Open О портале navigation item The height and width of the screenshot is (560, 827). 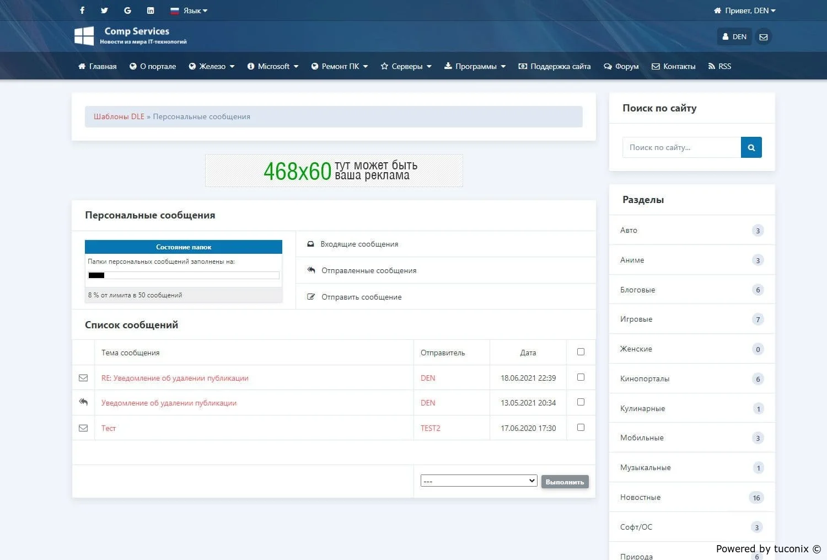tap(153, 66)
